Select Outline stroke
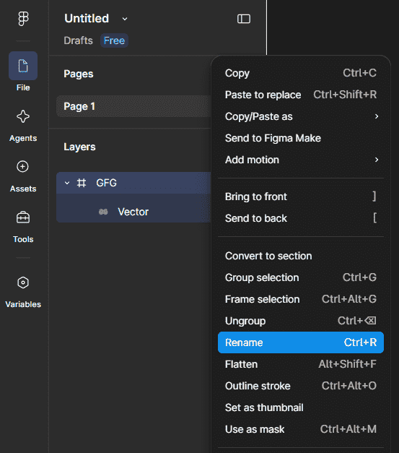399x453 pixels. pos(301,386)
